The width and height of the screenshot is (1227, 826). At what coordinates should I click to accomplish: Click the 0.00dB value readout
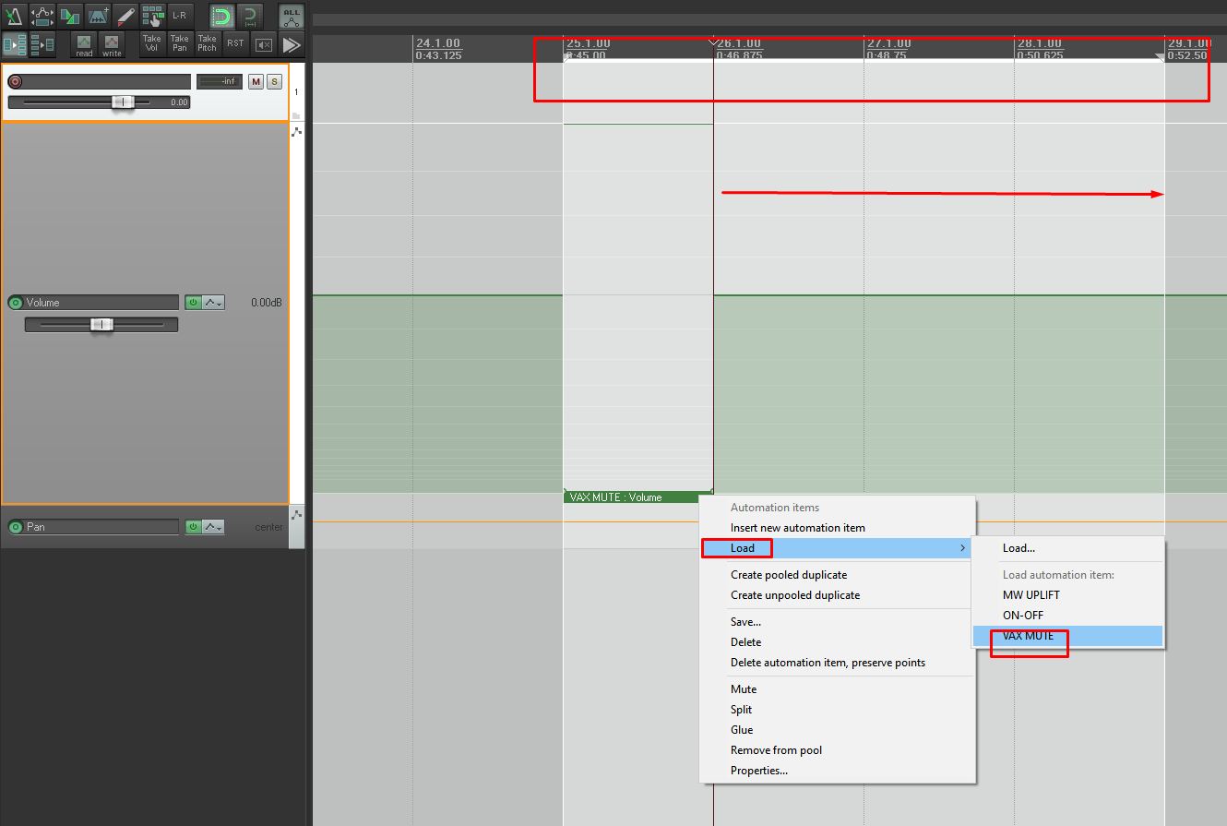266,303
